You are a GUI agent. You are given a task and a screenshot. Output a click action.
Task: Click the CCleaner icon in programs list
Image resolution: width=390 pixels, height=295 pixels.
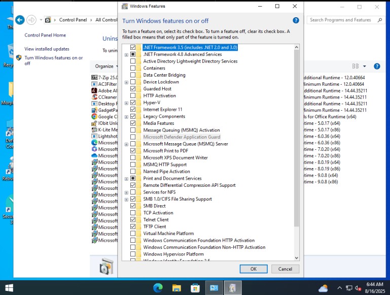(94, 97)
